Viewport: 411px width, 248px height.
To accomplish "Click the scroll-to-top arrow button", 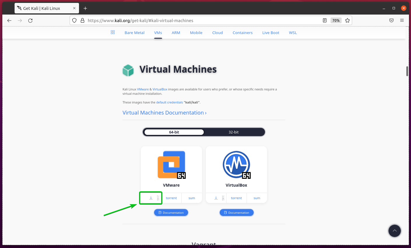I will 394,231.
